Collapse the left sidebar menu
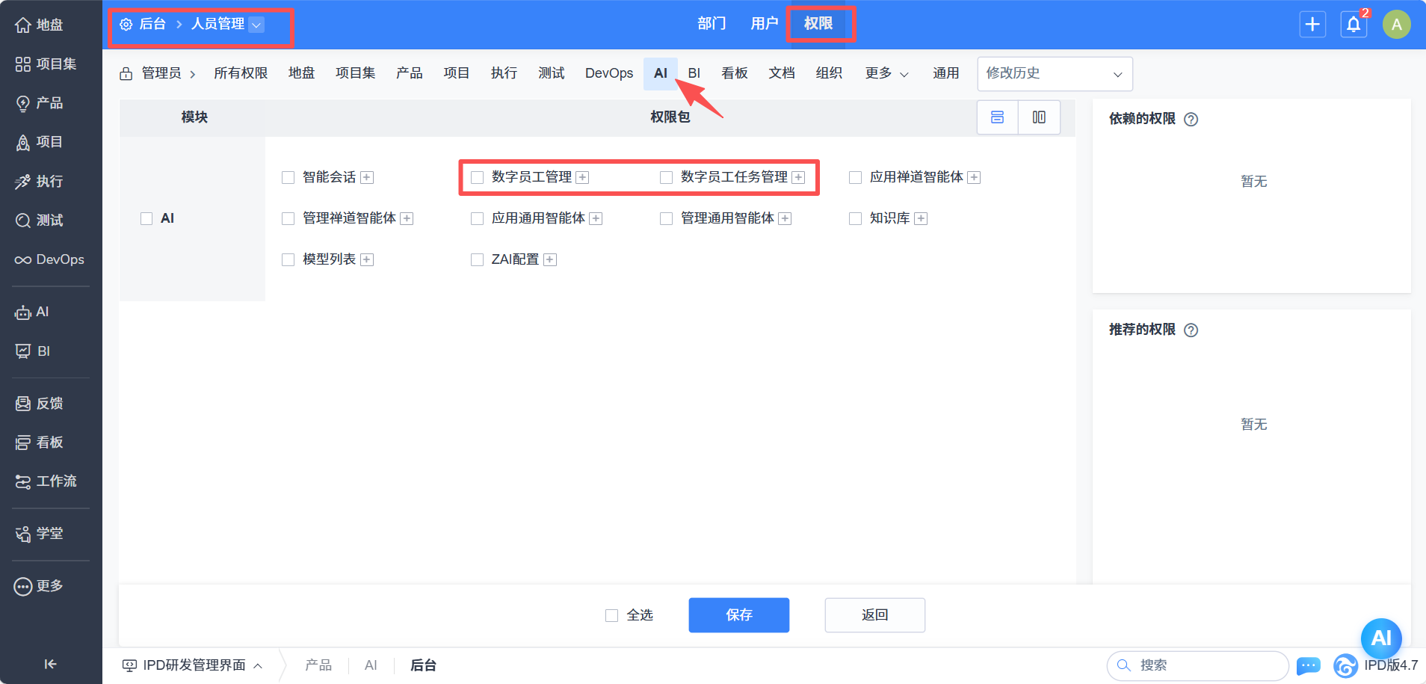The image size is (1426, 684). [x=50, y=664]
